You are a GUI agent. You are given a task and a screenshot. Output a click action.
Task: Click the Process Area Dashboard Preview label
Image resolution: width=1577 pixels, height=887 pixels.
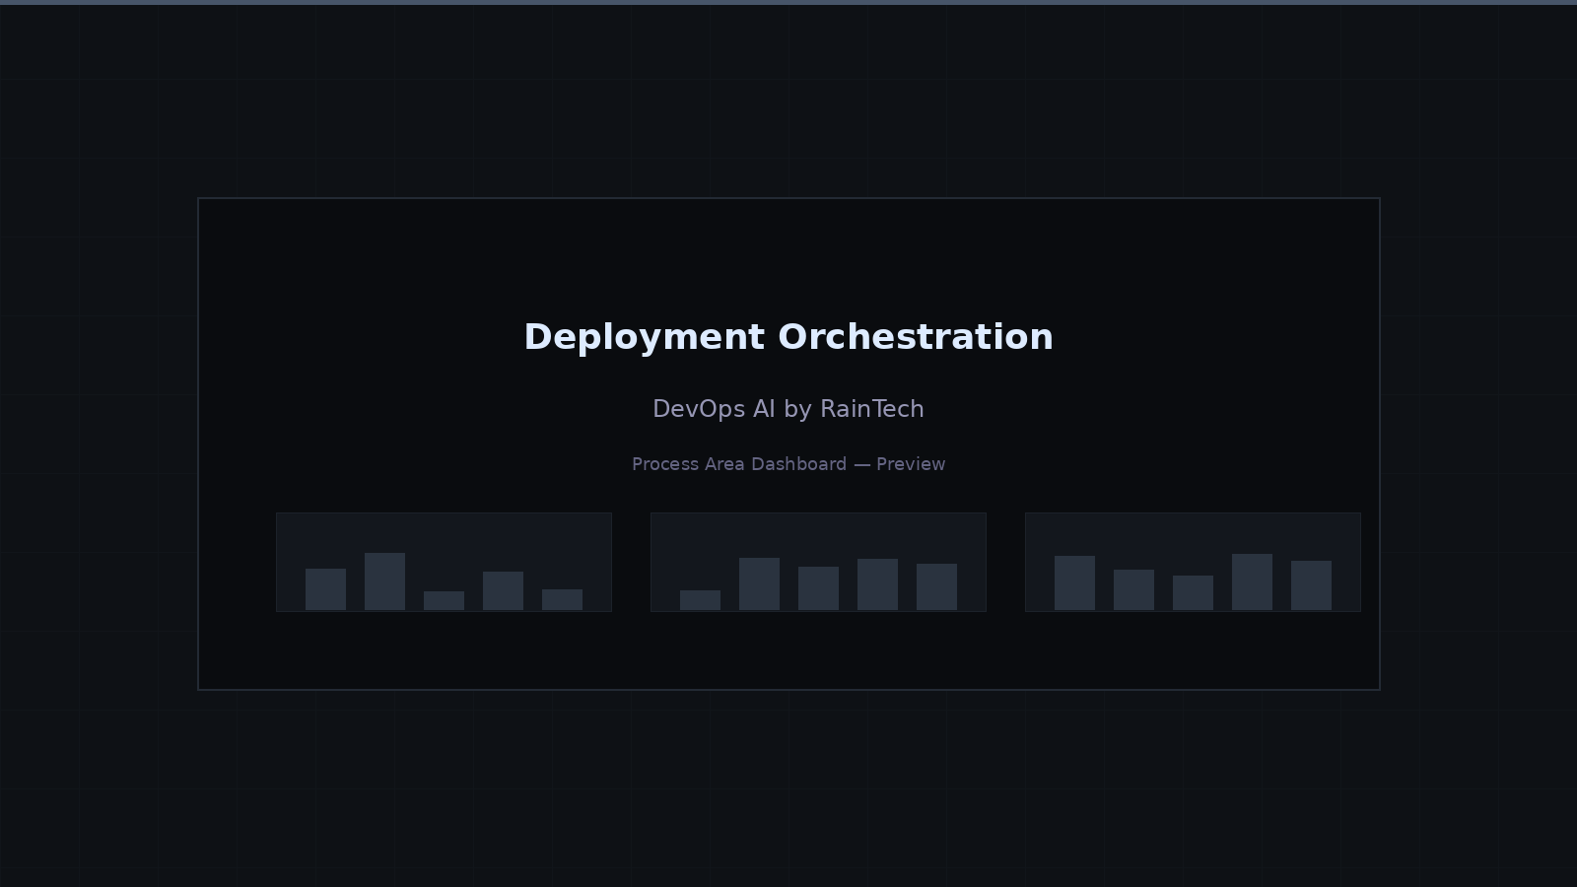click(x=788, y=464)
